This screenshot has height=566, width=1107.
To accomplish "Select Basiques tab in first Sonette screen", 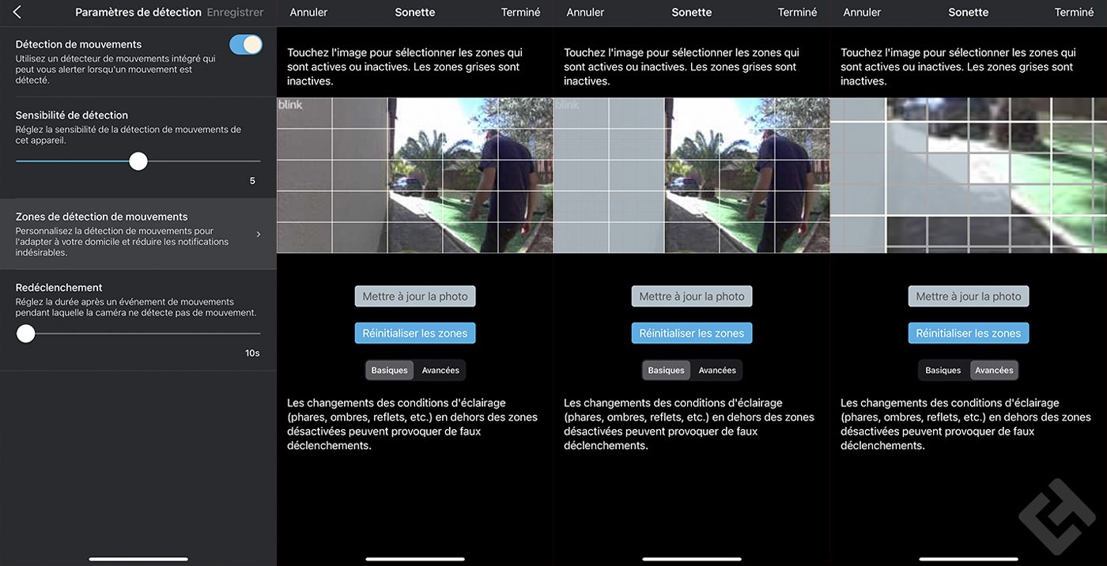I will pos(390,370).
